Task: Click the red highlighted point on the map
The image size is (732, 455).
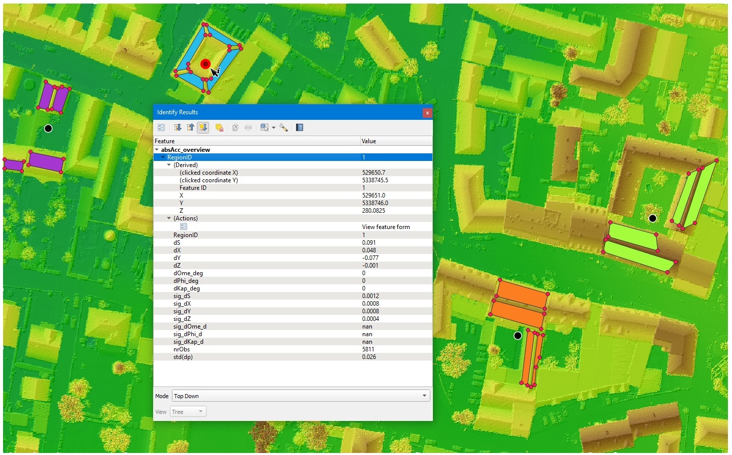Action: [205, 64]
